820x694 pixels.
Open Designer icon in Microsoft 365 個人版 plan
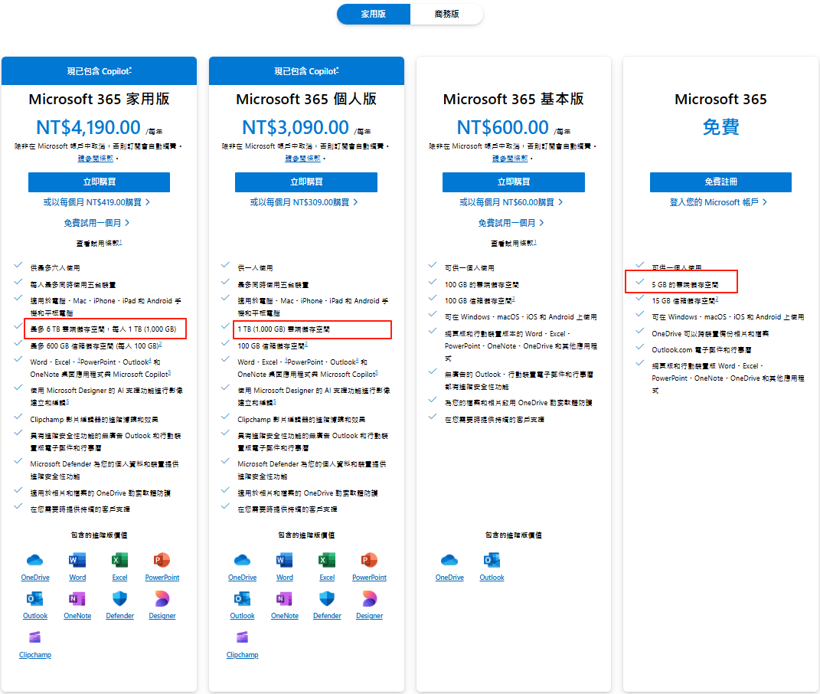click(x=369, y=598)
